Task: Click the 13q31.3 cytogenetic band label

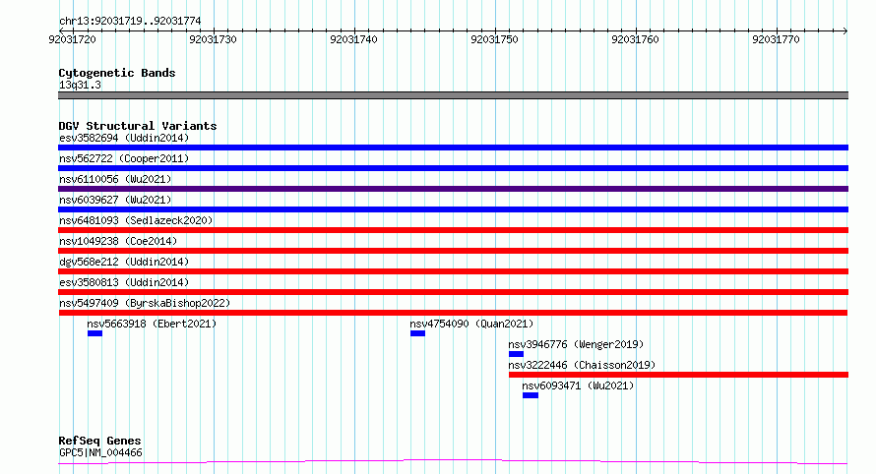Action: pos(80,85)
